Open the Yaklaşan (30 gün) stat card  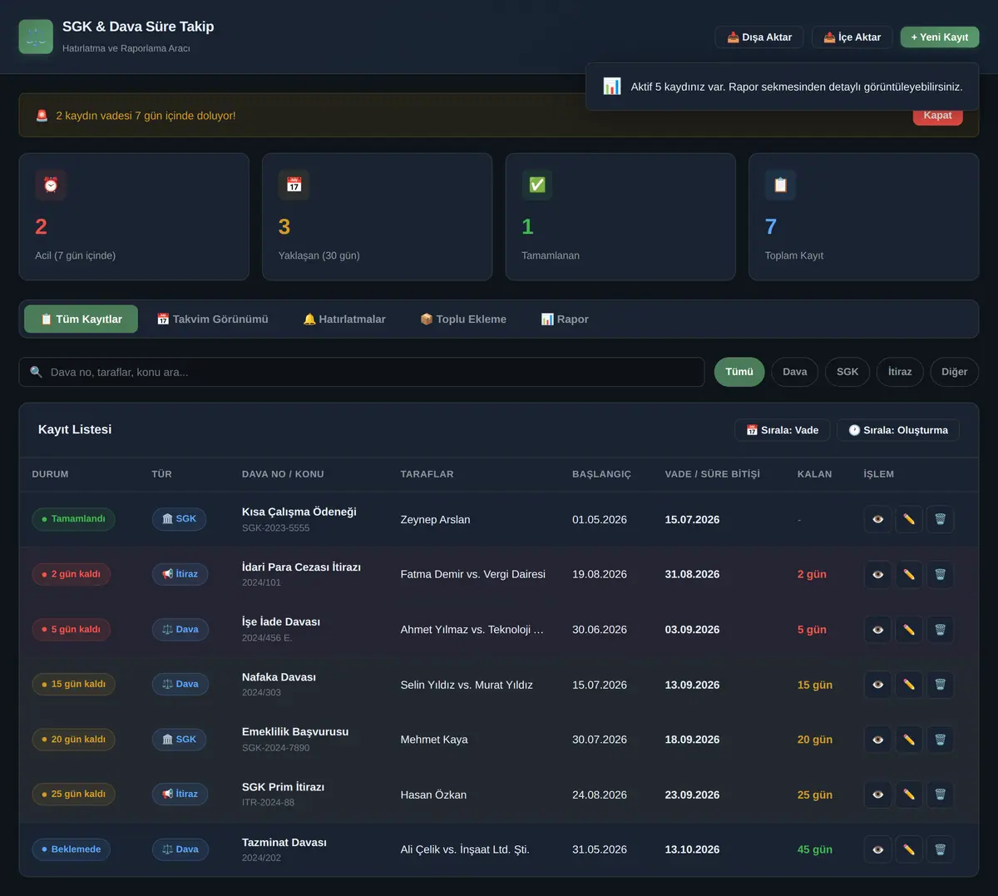pyautogui.click(x=378, y=216)
